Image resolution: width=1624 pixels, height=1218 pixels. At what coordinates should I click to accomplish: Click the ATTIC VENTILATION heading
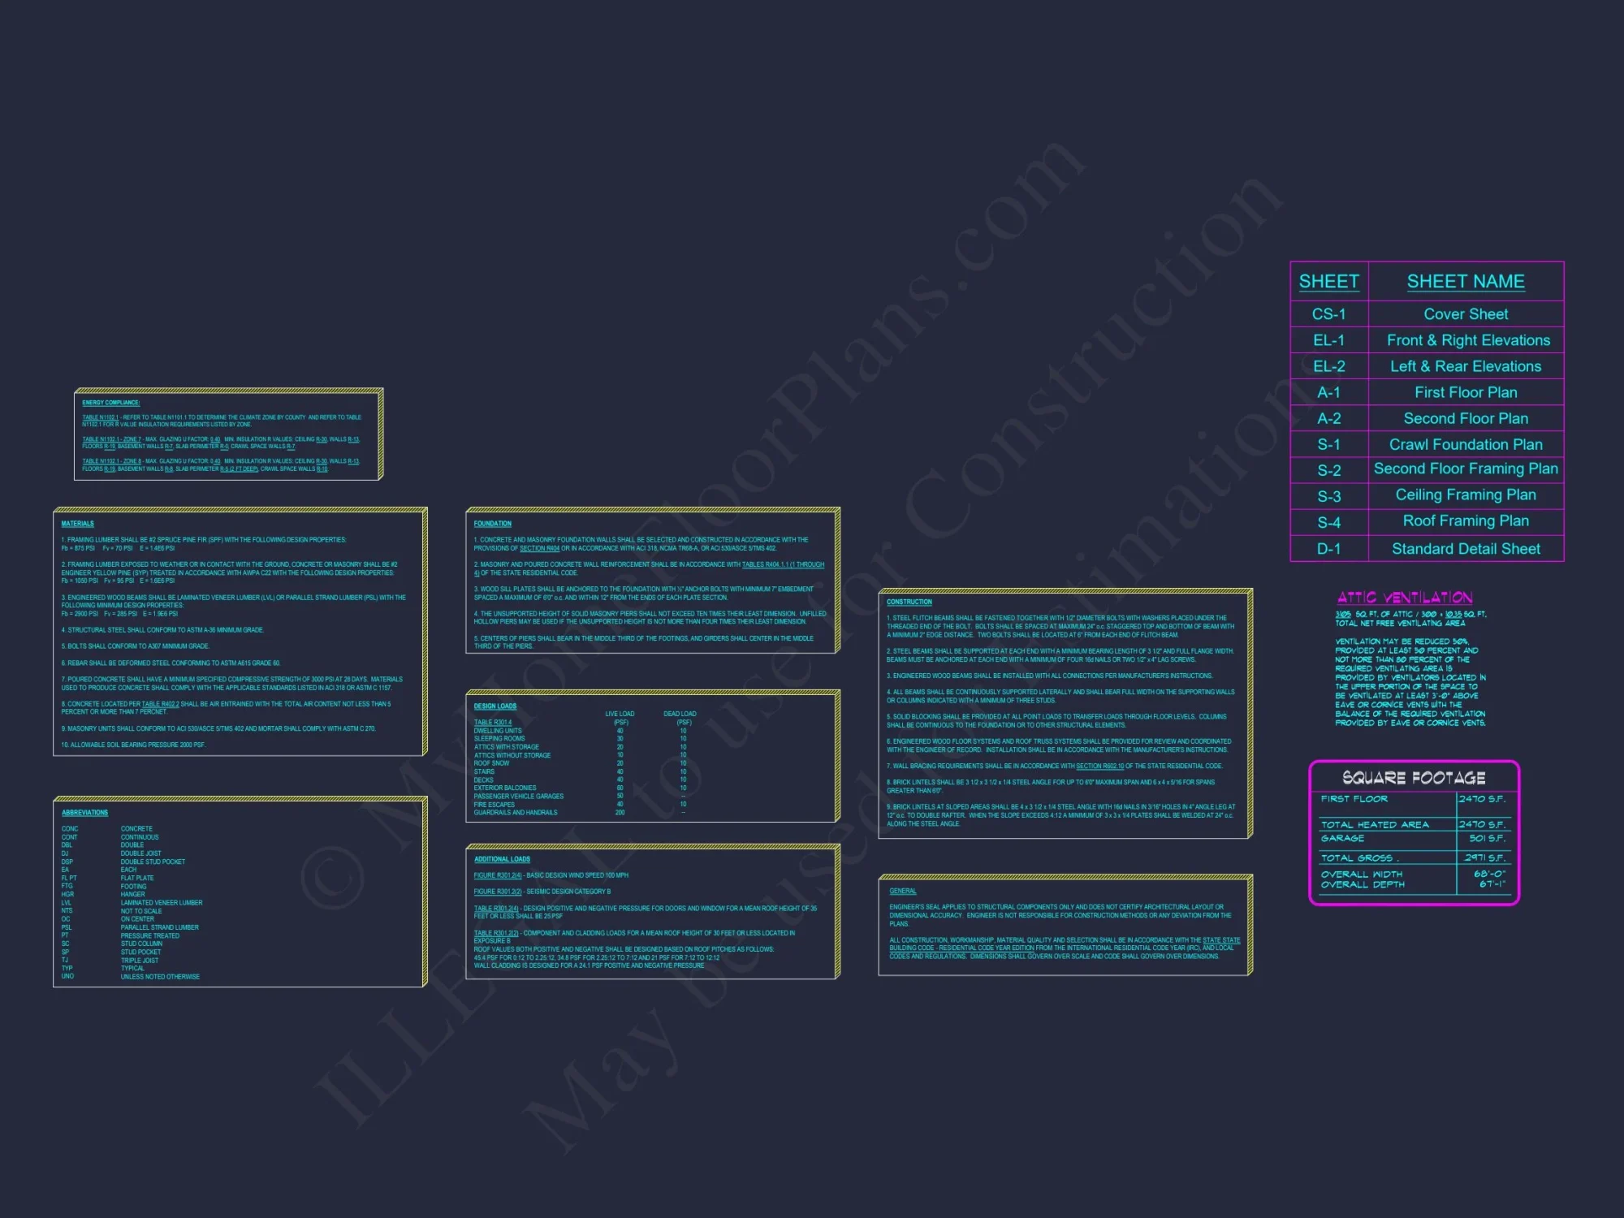(x=1405, y=598)
